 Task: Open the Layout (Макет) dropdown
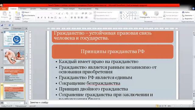click(26, 12)
